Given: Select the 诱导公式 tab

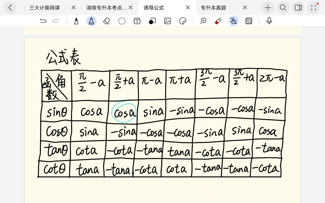Looking at the screenshot, I should [x=154, y=8].
